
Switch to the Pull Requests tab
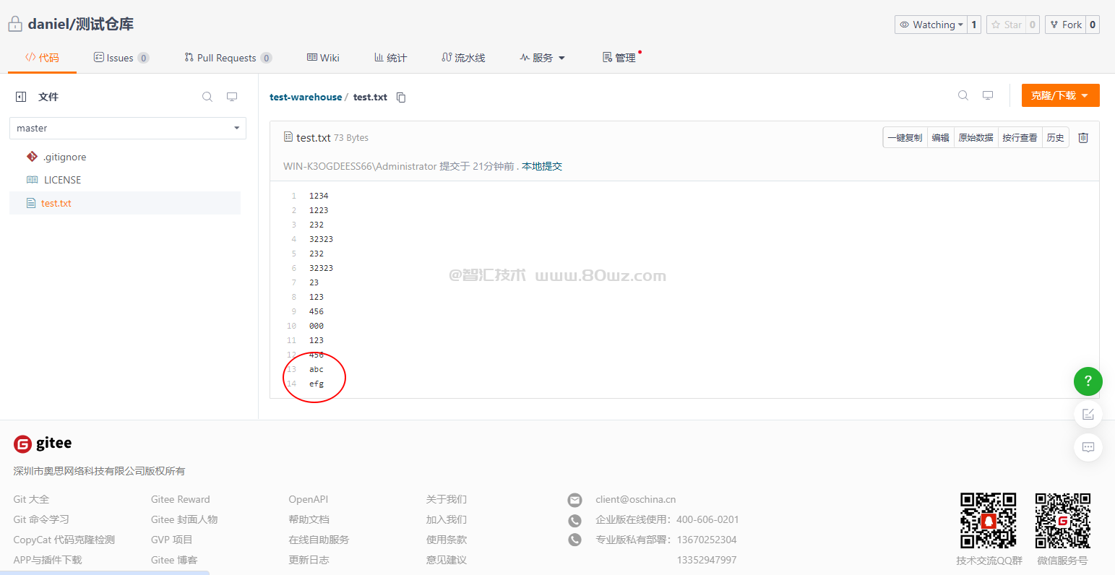pyautogui.click(x=227, y=58)
